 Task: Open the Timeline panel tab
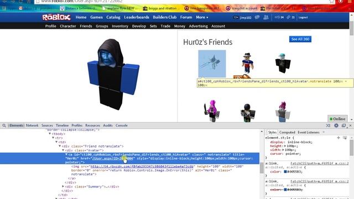62,125
